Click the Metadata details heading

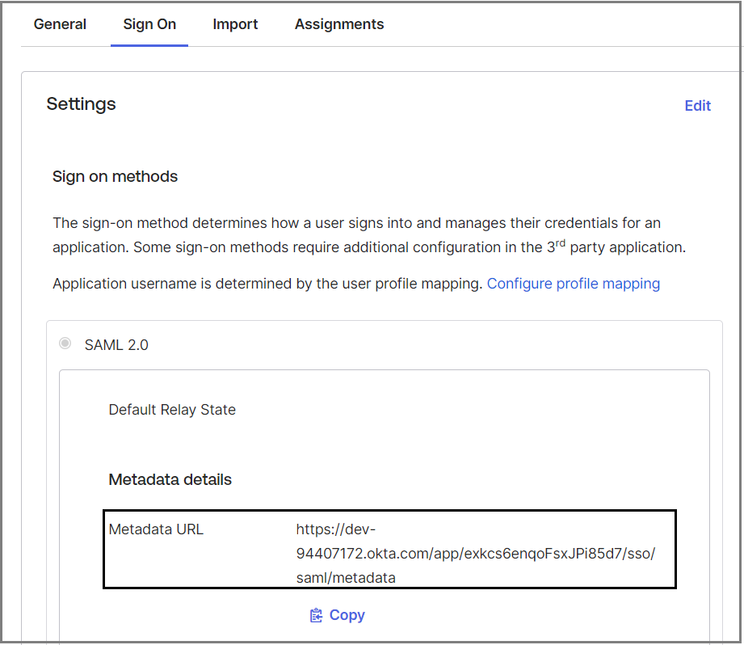(170, 479)
